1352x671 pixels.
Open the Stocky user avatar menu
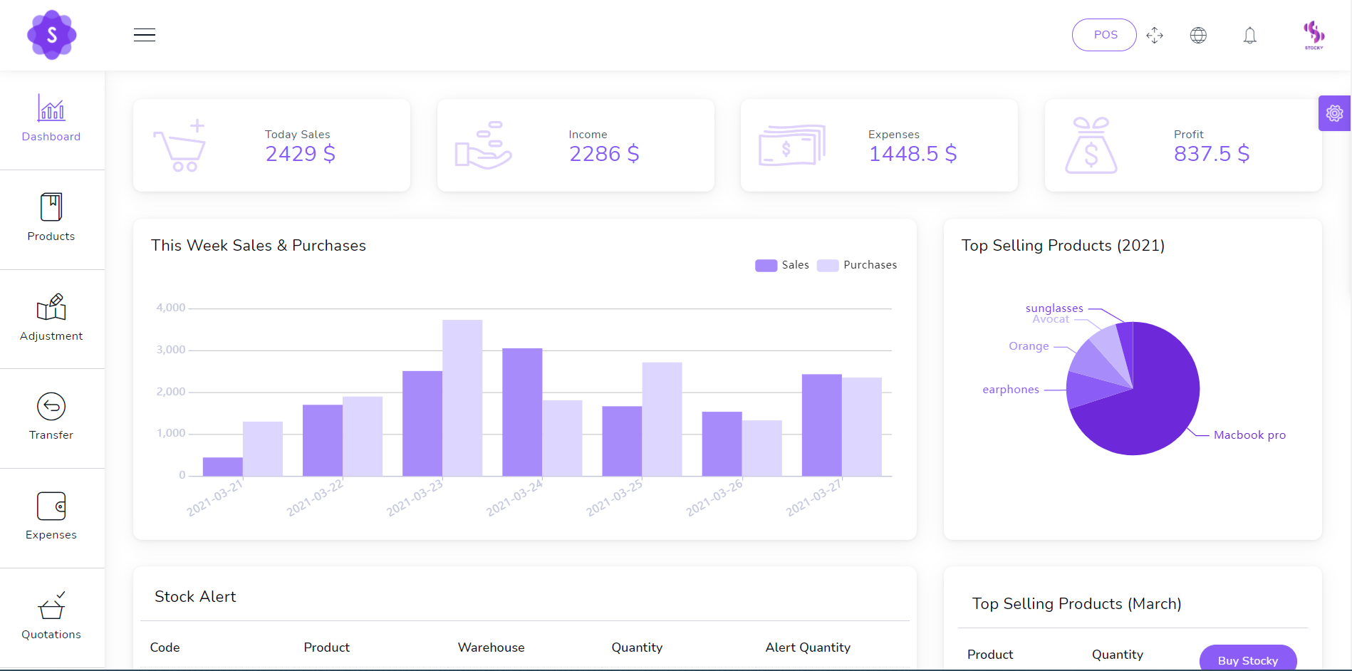(1314, 35)
